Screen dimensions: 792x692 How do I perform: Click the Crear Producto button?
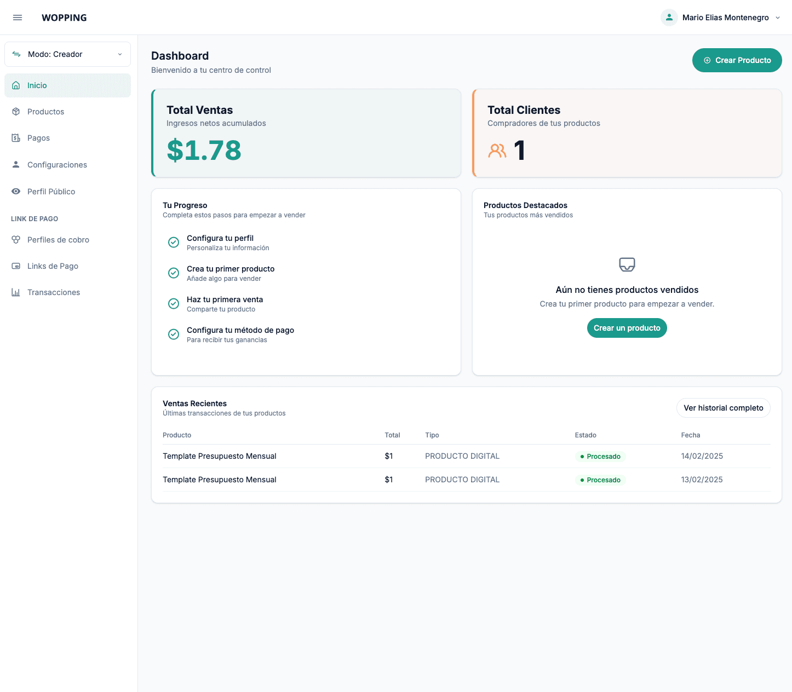[737, 60]
